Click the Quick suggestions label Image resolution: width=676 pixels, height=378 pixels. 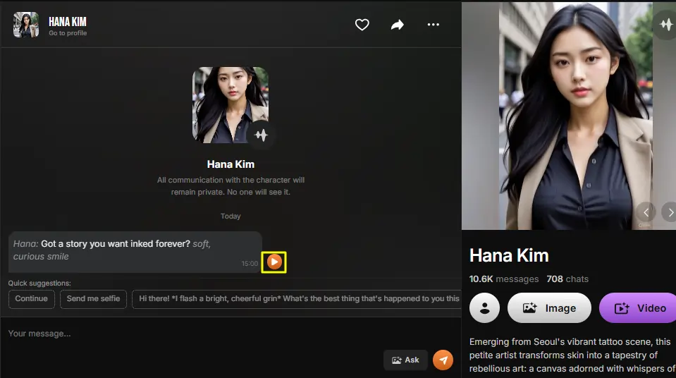coord(39,283)
